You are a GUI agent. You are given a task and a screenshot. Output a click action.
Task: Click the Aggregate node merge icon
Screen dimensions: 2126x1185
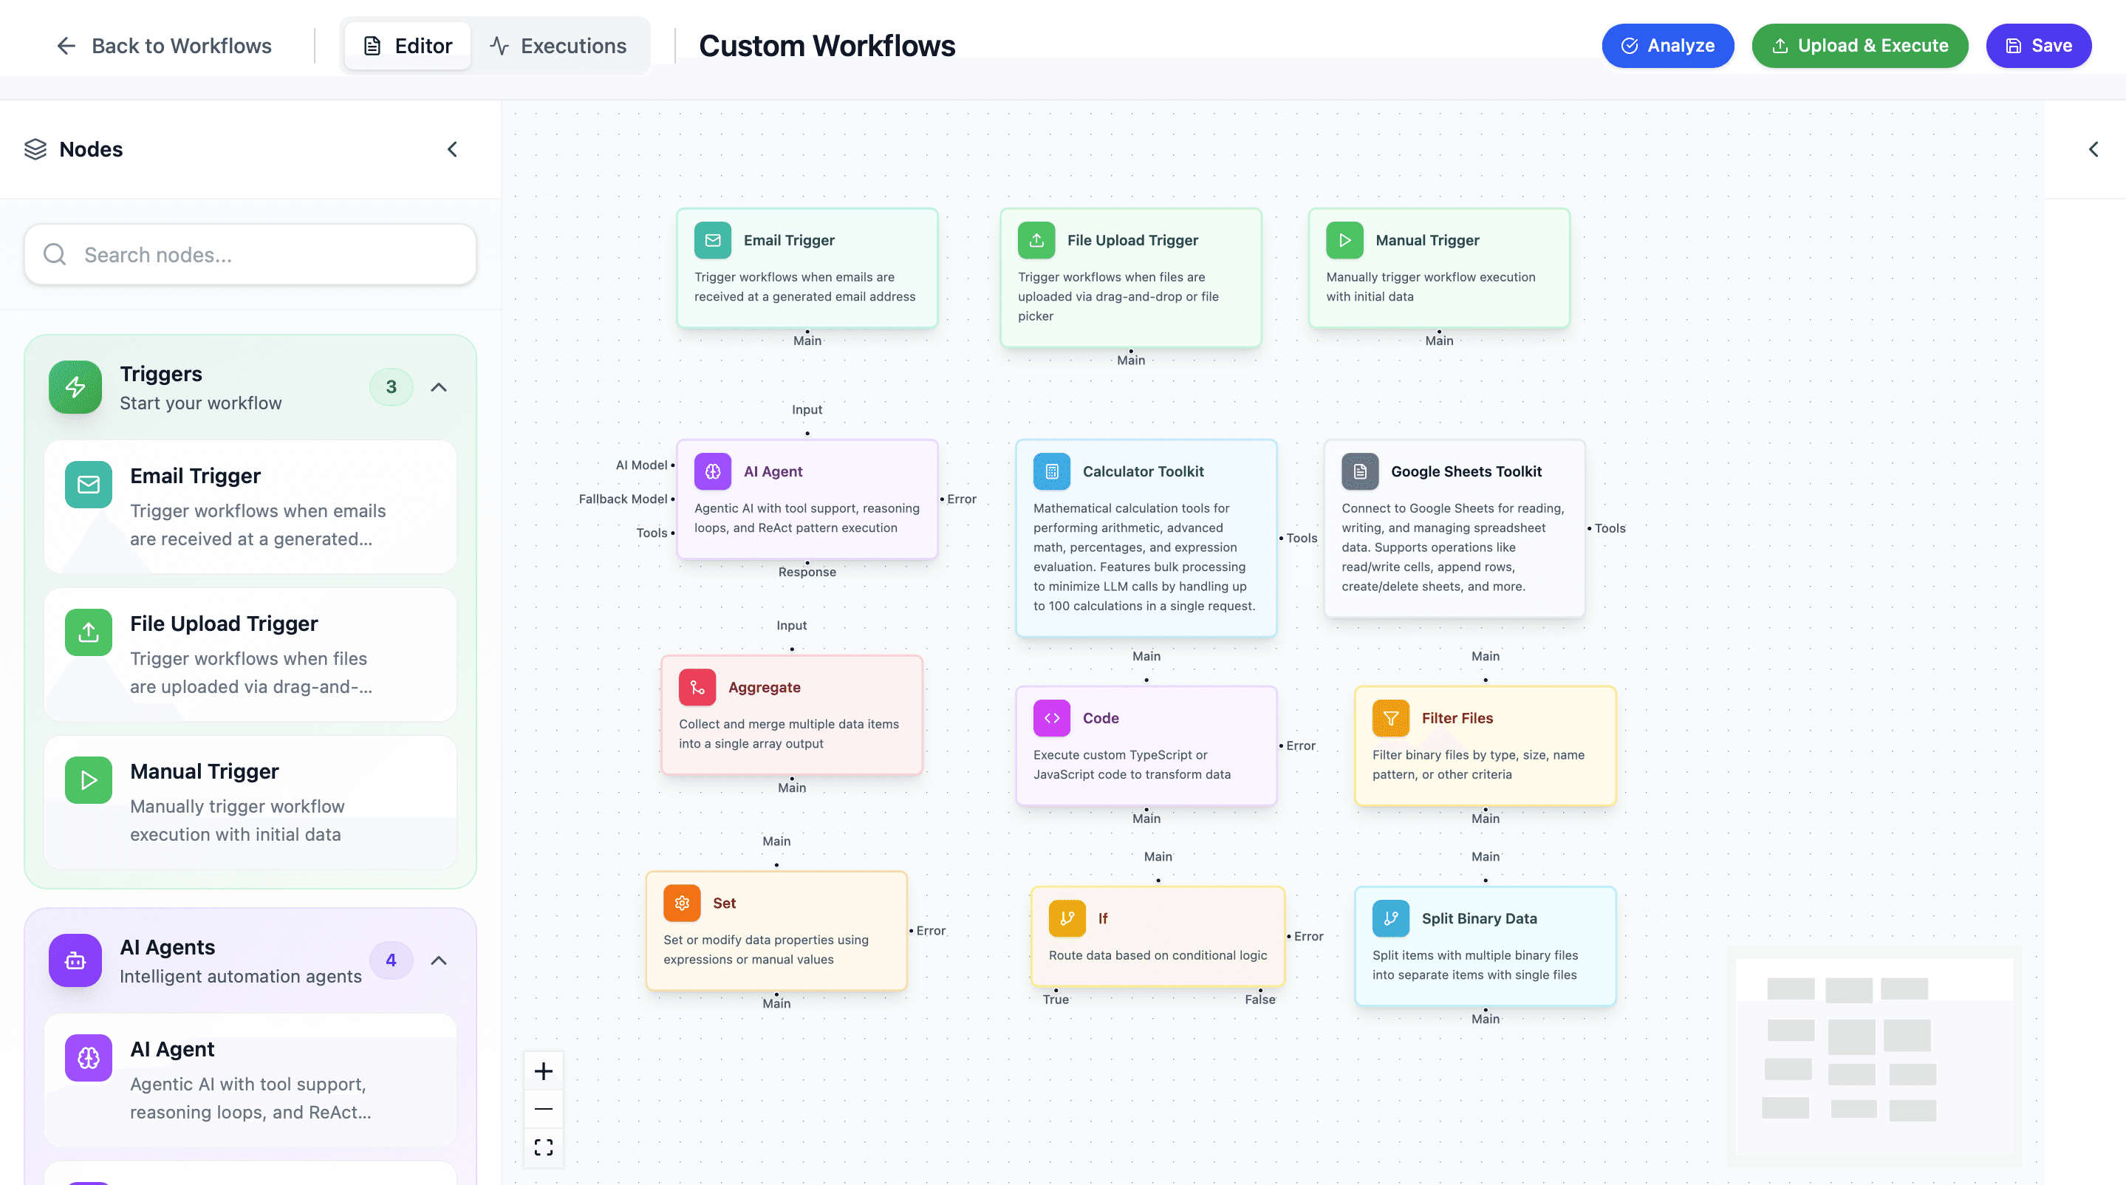(x=697, y=687)
